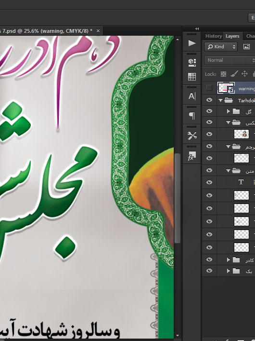
Task: Open the Normal blend mode dropdown
Action: click(x=229, y=60)
